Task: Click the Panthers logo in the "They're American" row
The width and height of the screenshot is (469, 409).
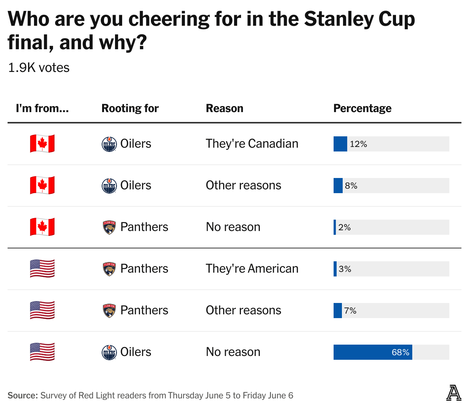Action: click(109, 269)
